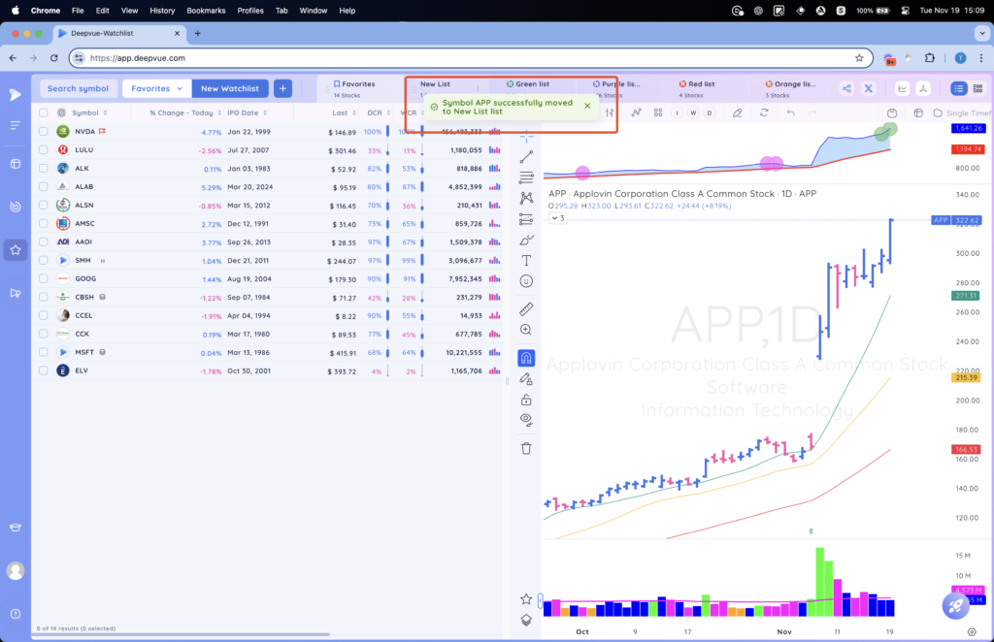
Task: Click the eraser tool in chart toolbar
Action: [x=738, y=112]
